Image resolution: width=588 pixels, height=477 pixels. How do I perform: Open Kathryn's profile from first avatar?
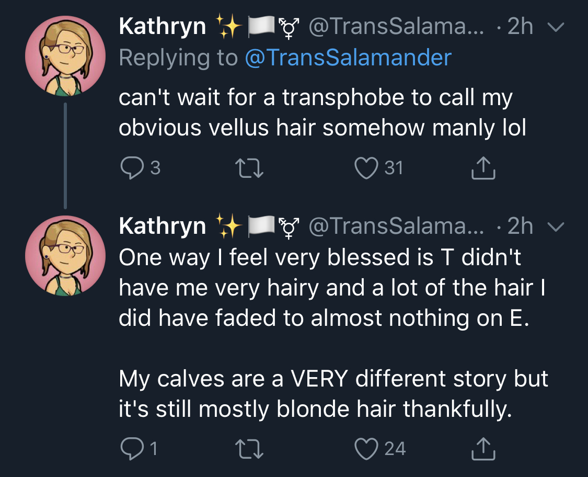pos(65,55)
